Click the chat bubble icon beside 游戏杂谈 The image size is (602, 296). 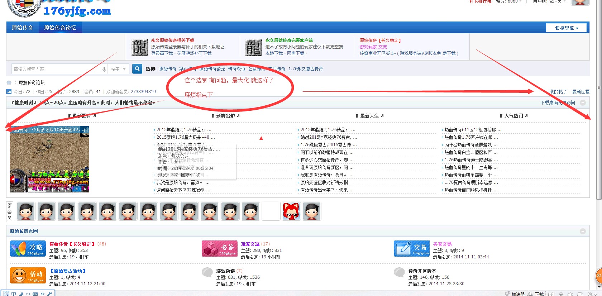(207, 273)
